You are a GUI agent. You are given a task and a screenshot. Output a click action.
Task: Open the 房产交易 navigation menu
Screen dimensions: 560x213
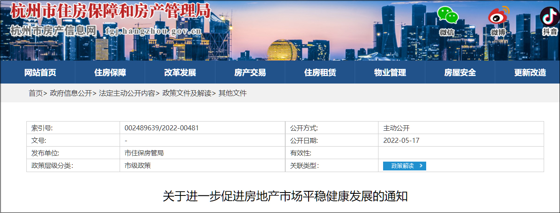[x=250, y=72]
